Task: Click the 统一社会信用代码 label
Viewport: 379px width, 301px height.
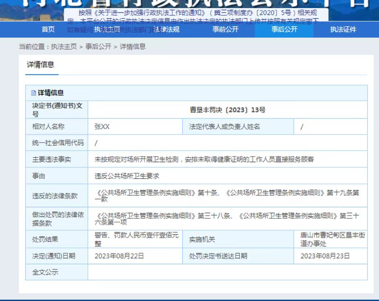Action: point(58,143)
